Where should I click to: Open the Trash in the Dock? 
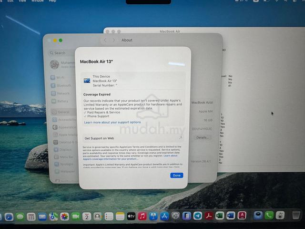tap(296, 215)
